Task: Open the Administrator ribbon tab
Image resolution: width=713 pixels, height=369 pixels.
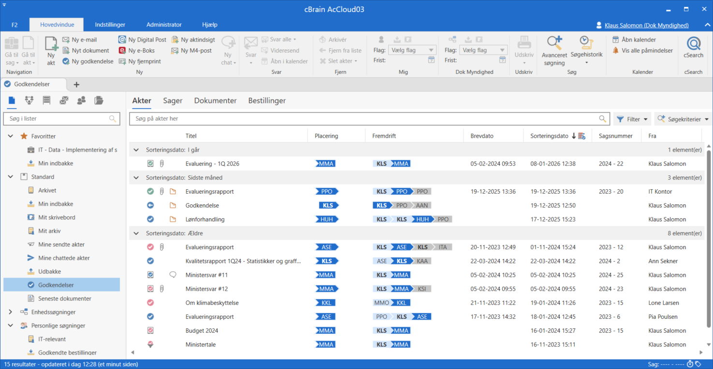Action: pos(164,25)
